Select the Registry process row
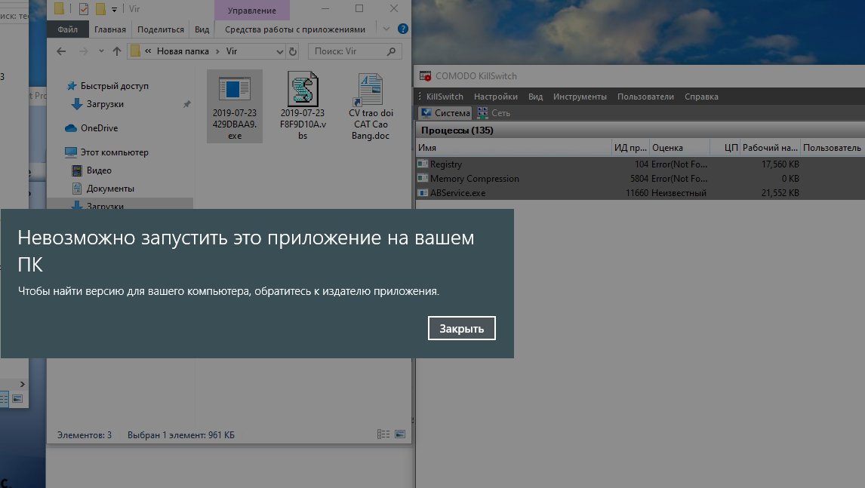Screen dimensions: 865x488 click(x=640, y=164)
